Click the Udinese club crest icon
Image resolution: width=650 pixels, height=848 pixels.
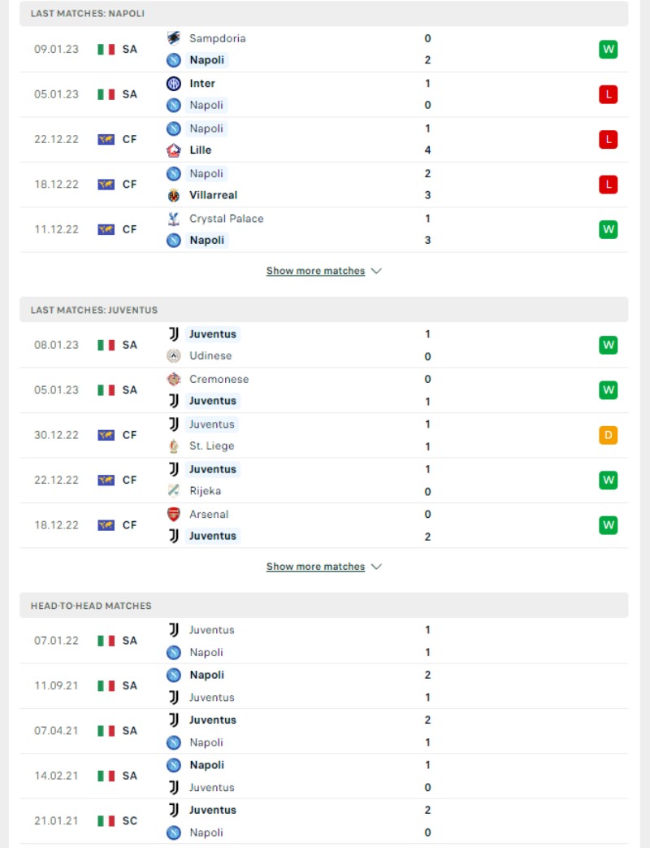point(173,355)
